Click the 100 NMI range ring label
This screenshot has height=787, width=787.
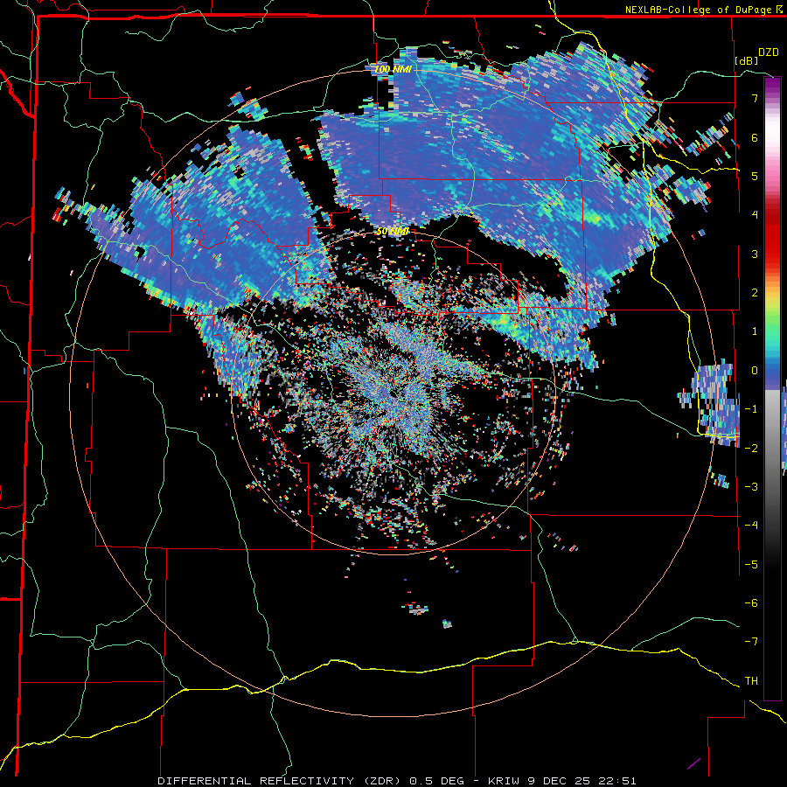point(393,69)
